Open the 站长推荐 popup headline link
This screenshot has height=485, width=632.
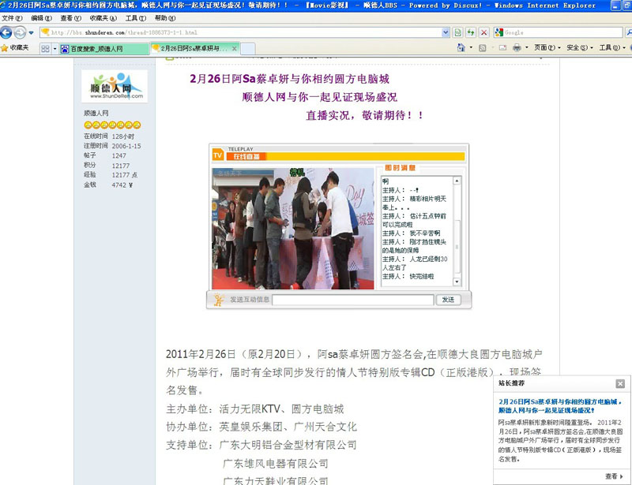[x=560, y=406]
